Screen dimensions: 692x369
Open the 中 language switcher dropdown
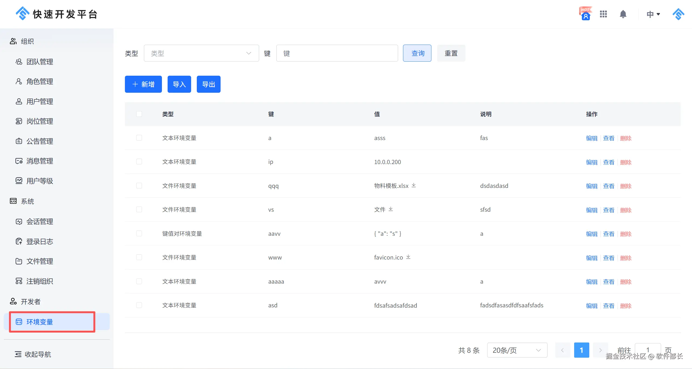[653, 14]
